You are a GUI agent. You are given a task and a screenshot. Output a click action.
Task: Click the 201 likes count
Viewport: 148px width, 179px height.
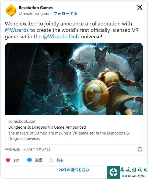[16, 160]
